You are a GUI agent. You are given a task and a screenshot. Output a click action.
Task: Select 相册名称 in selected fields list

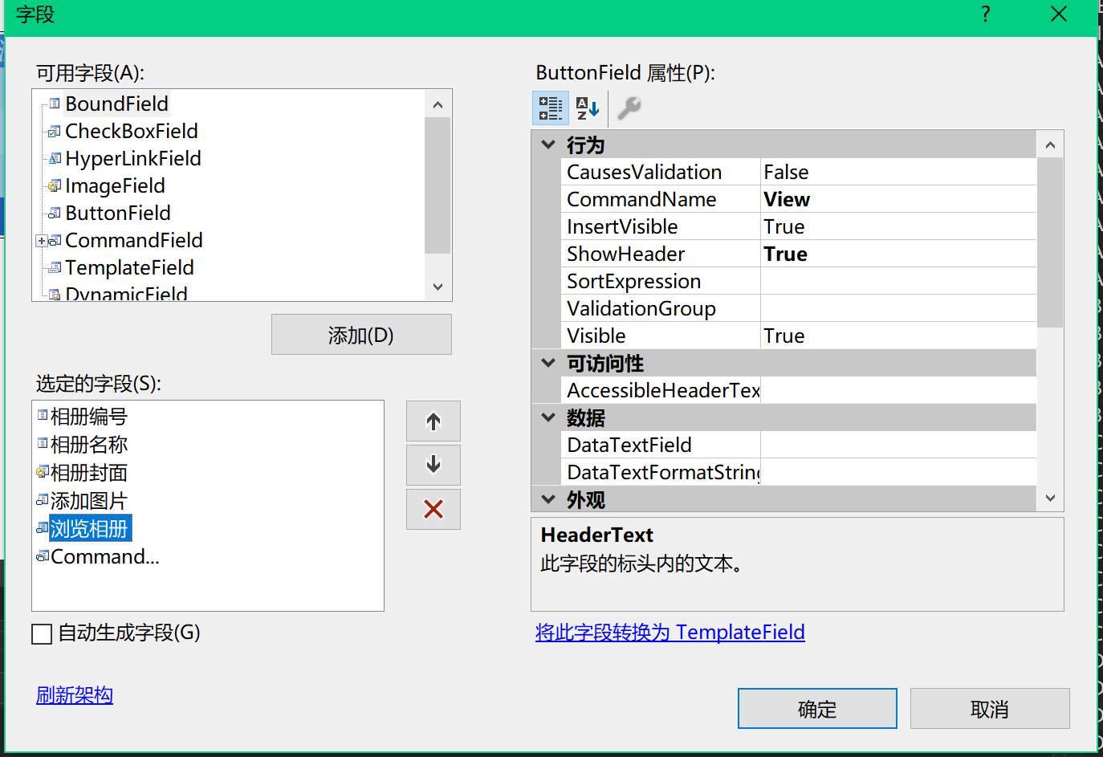click(88, 445)
